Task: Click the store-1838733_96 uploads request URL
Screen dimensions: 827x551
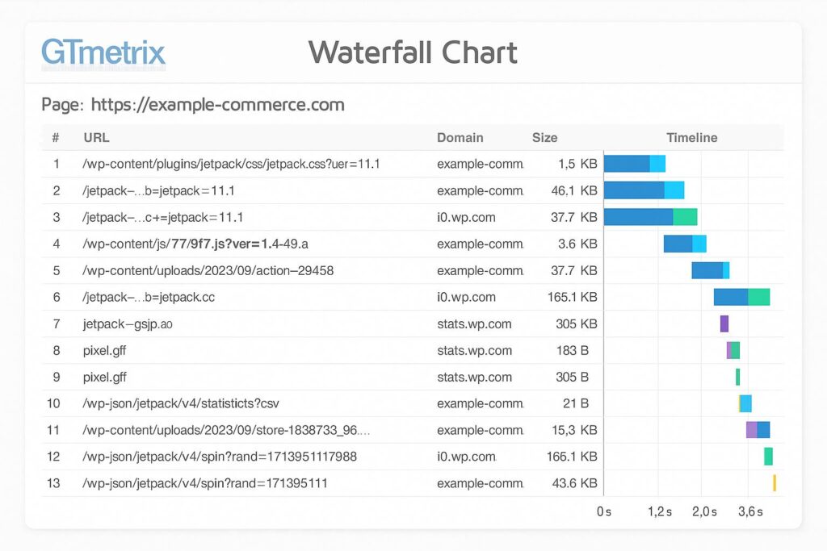Action: click(x=226, y=430)
